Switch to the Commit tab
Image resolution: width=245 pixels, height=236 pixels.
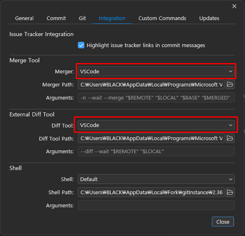click(x=56, y=18)
